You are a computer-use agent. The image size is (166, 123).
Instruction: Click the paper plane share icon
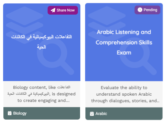pos(53,10)
